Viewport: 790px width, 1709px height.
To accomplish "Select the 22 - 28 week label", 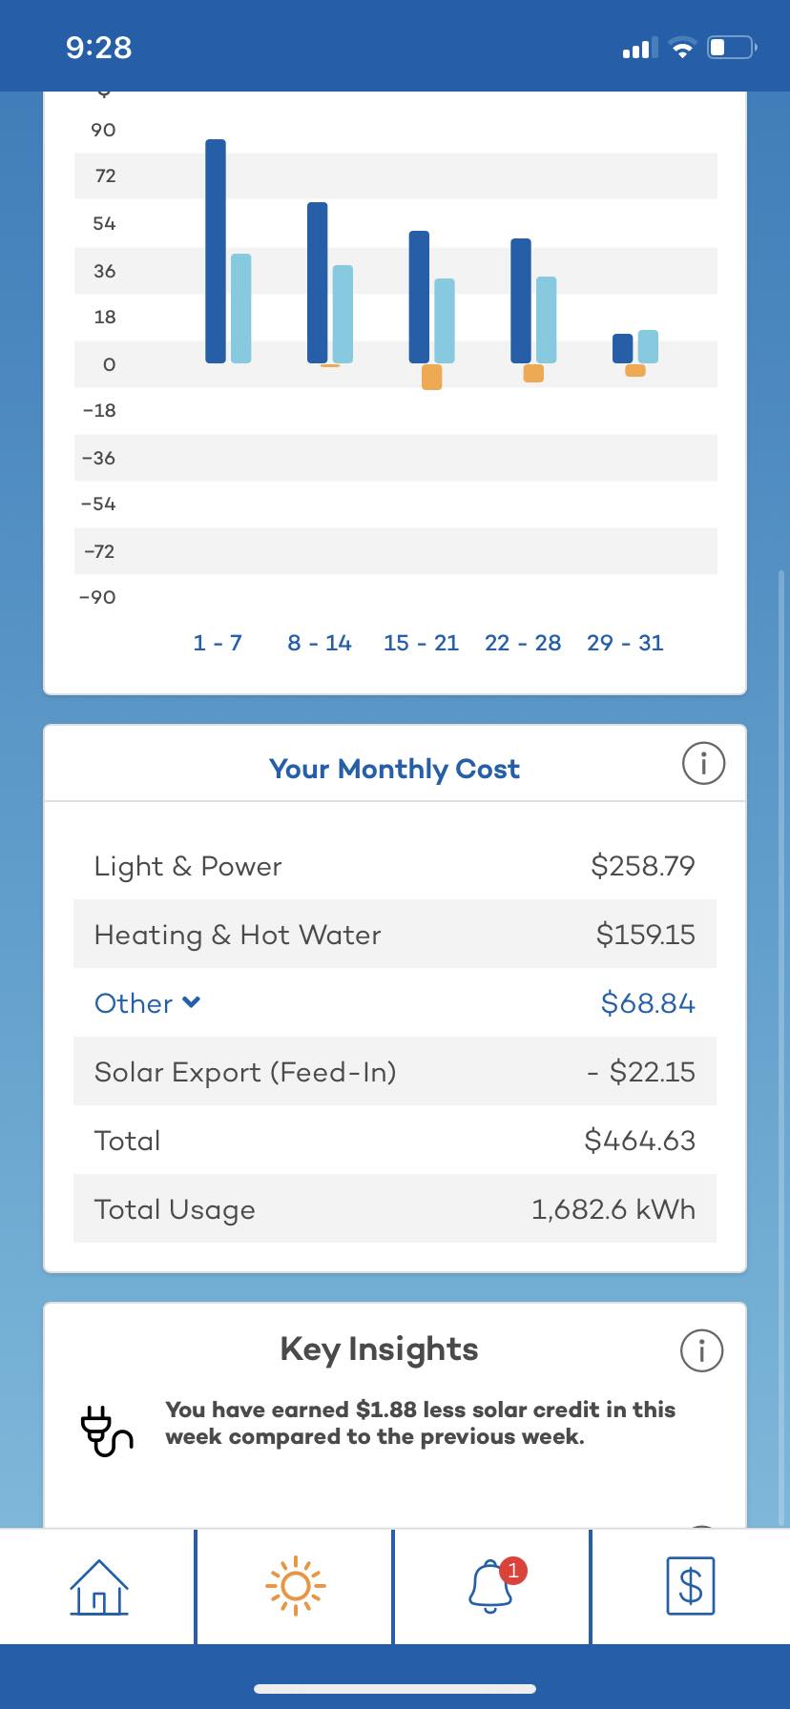I will (x=523, y=643).
